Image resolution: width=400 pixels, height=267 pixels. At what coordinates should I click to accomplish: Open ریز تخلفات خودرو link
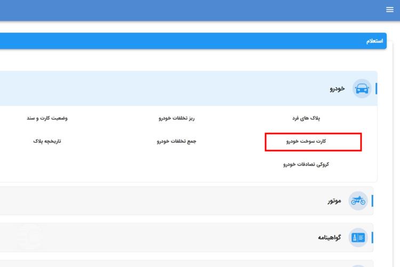pos(177,118)
